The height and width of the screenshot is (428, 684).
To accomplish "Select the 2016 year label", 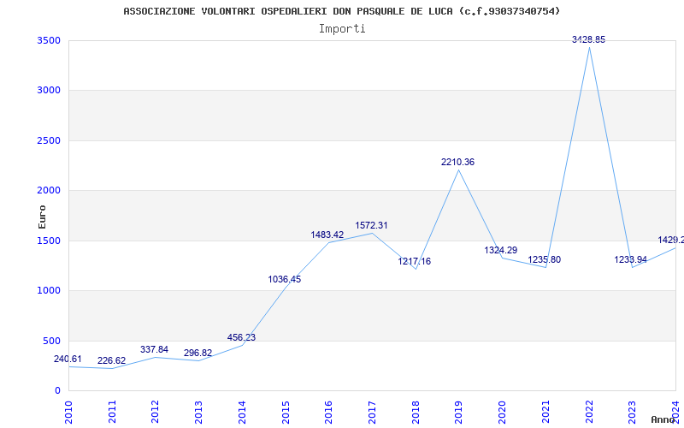I will click(329, 412).
